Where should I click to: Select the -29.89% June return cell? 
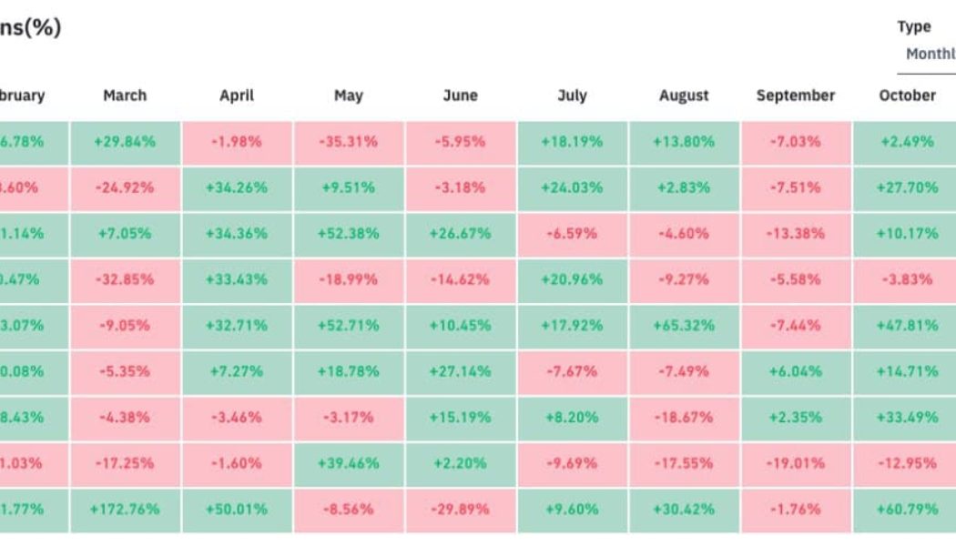click(x=461, y=511)
